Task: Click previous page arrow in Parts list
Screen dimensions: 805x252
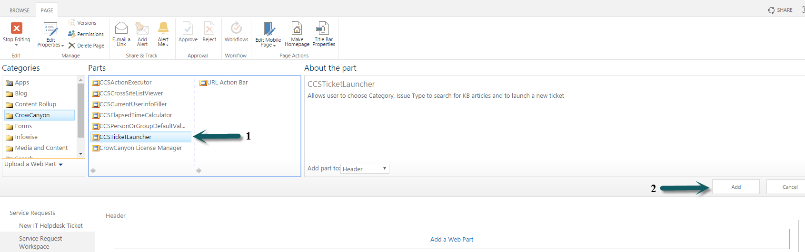Action: [x=93, y=171]
